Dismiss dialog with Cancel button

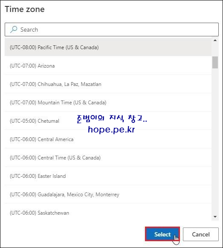pos(201,234)
